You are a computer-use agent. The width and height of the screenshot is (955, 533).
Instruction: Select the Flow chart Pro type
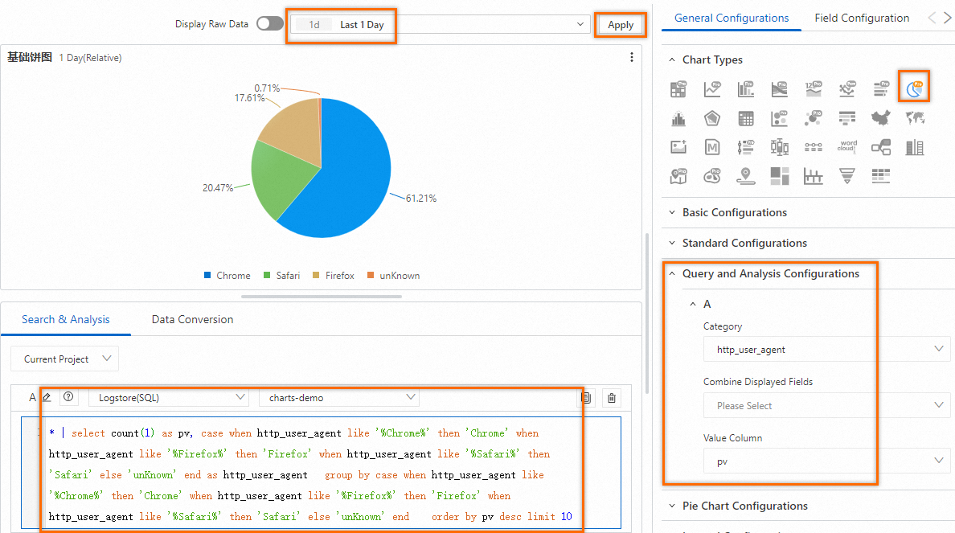pos(780,89)
